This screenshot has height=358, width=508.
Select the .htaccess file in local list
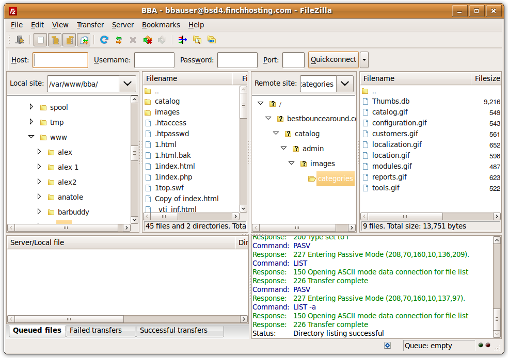click(170, 123)
